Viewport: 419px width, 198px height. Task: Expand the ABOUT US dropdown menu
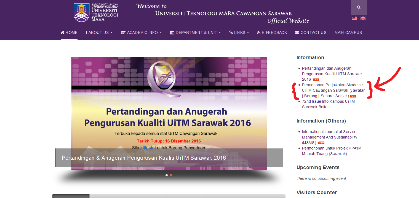pos(99,32)
